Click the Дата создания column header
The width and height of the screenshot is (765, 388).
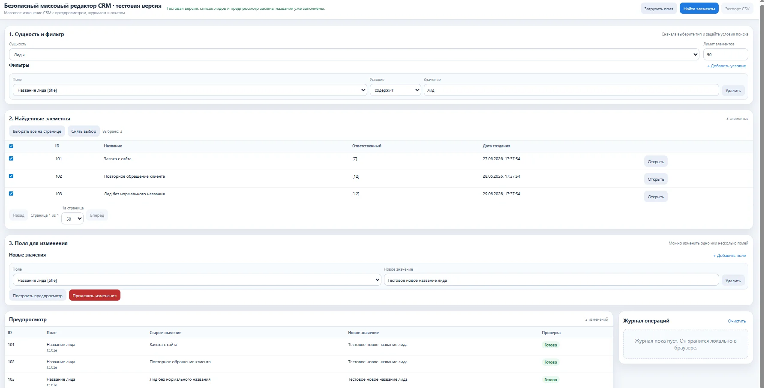pos(496,146)
